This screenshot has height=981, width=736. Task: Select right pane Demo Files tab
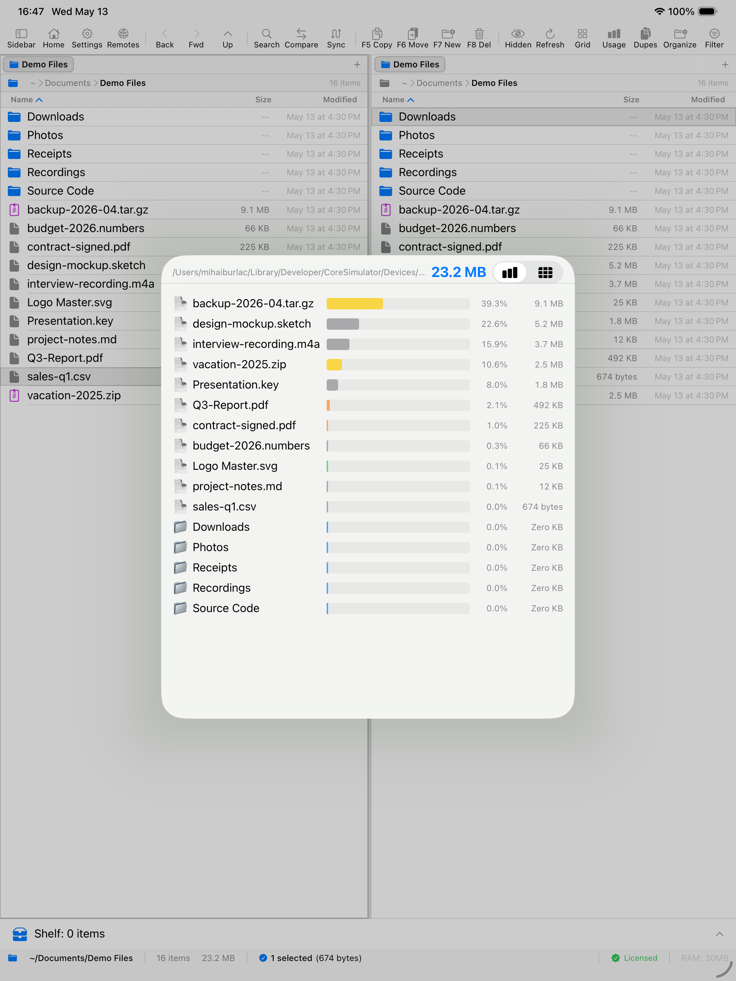[x=409, y=64]
